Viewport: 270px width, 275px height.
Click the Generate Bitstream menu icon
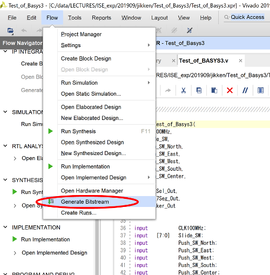[51, 202]
